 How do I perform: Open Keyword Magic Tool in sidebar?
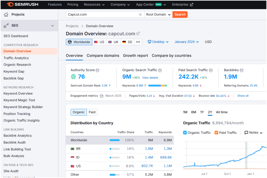click(19, 100)
